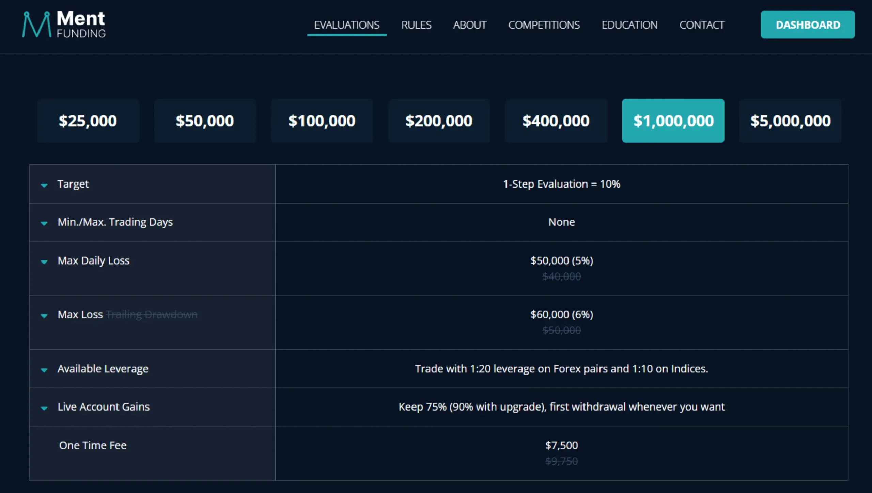This screenshot has height=493, width=872.
Task: Expand Min./Max. Trading Days row arrow
Action: [44, 223]
